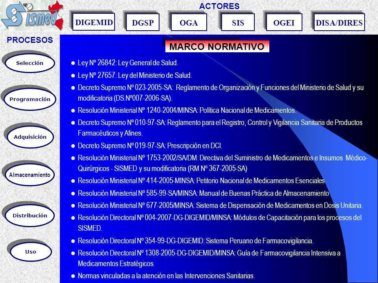Click Resolución Directoral Nº 1308-2005-DG-DIGEMID/MINSA entry

click(x=209, y=258)
